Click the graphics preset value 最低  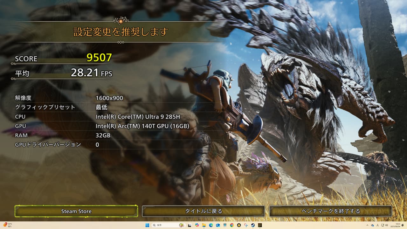point(101,107)
